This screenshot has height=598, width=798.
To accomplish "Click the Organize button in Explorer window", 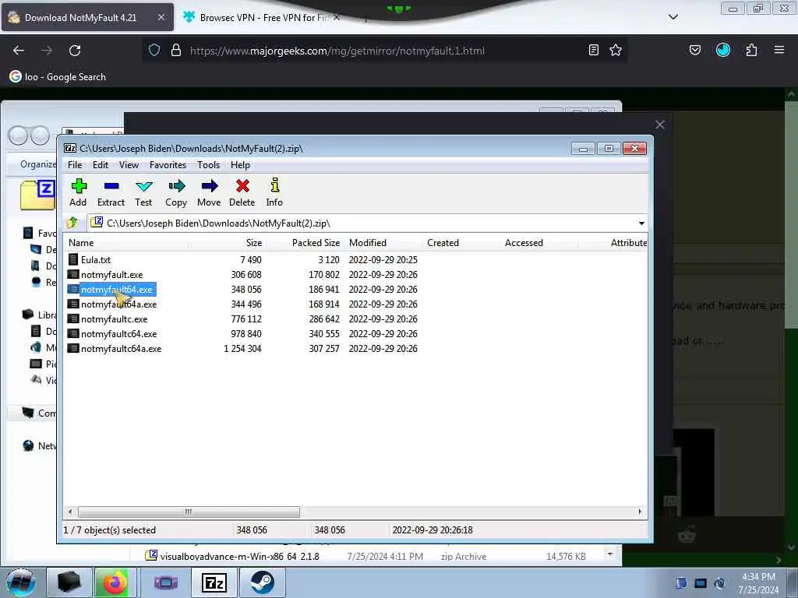I will click(38, 164).
